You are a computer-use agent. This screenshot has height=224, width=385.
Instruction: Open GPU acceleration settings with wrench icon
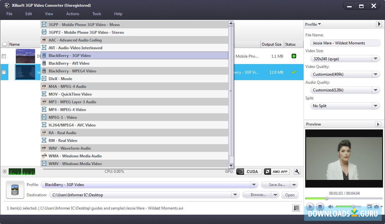[296, 172]
